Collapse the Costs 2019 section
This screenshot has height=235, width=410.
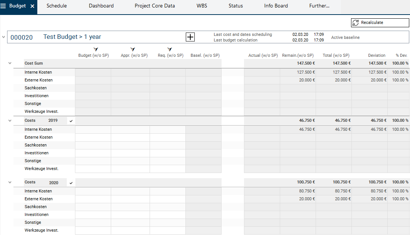[x=10, y=121]
